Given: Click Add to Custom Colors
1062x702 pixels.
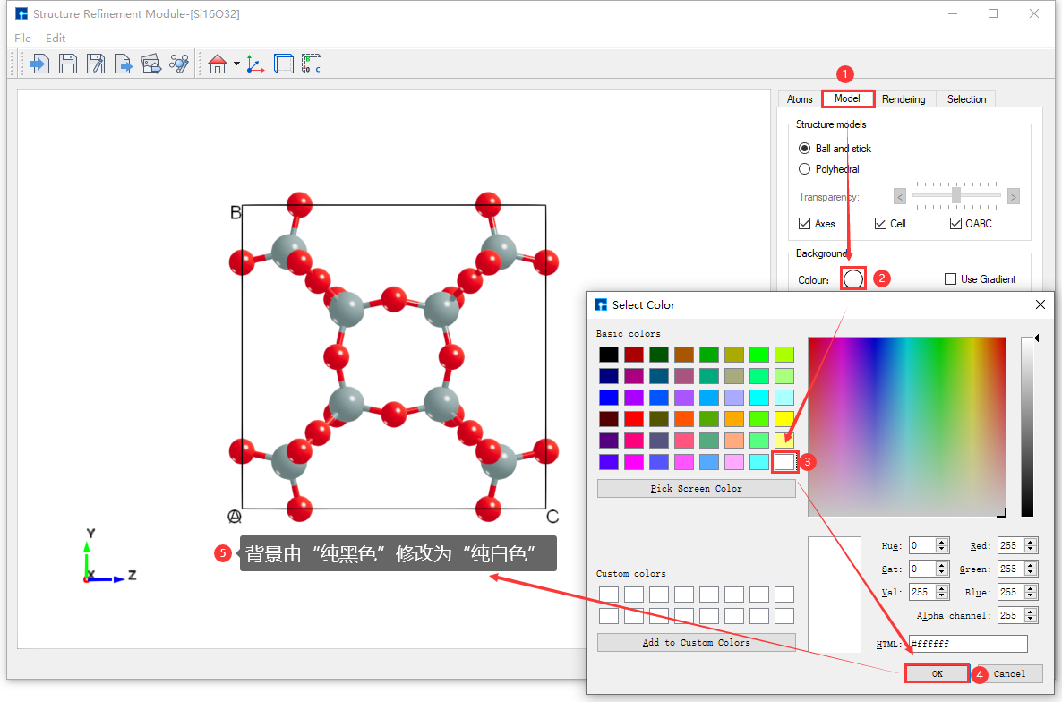Looking at the screenshot, I should coord(696,642).
